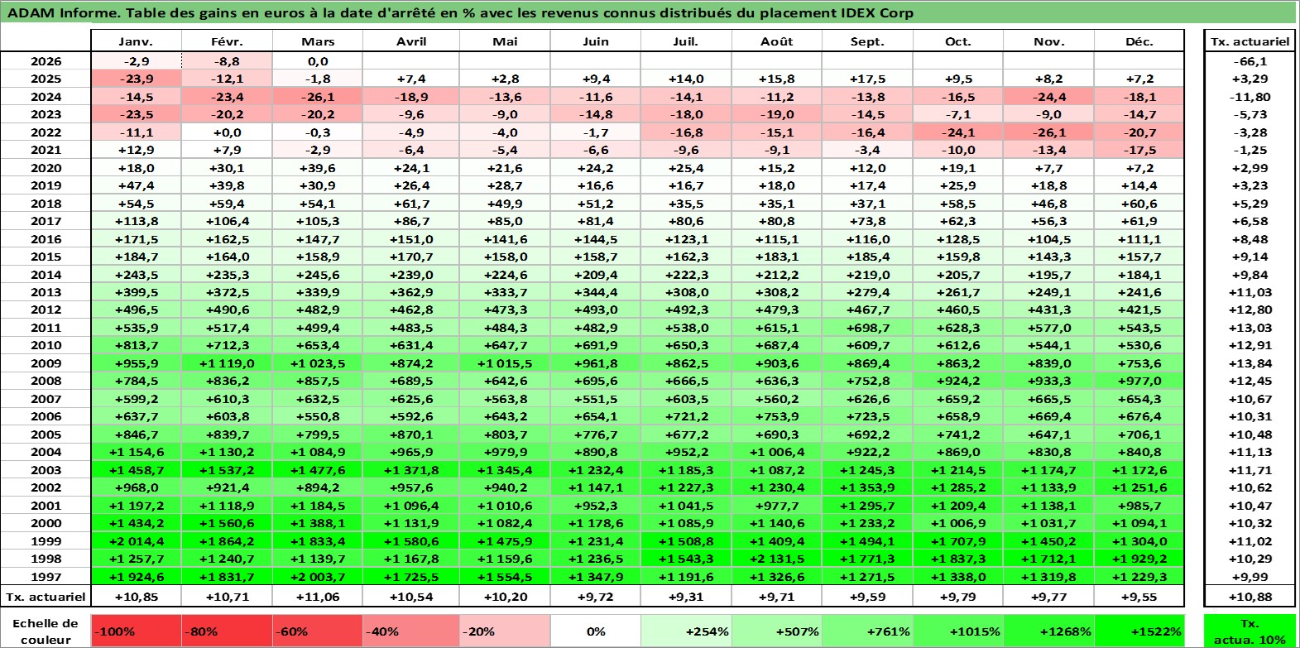
Task: Click the 'Nov.' column header
Action: coord(1048,41)
